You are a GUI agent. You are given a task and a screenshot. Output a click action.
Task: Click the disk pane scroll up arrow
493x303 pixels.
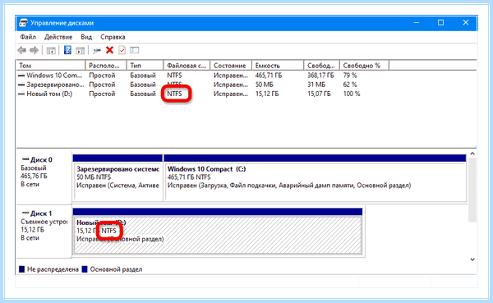pos(472,154)
